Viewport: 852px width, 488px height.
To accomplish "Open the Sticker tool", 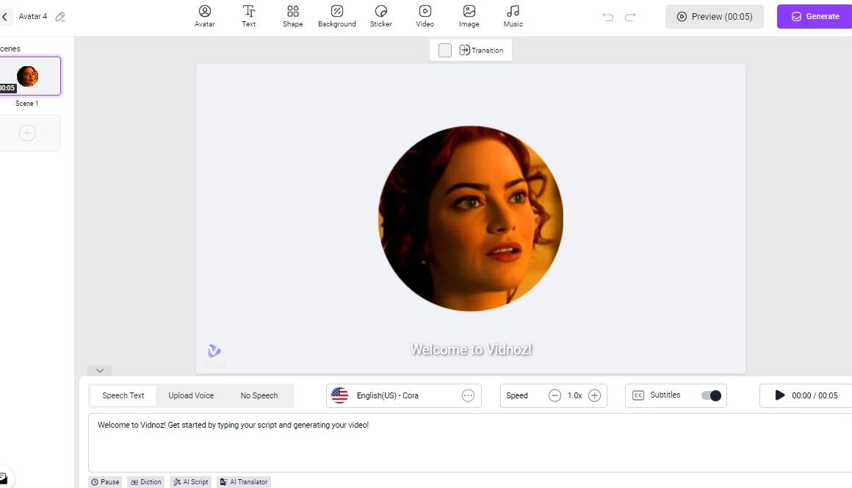I will (x=380, y=16).
